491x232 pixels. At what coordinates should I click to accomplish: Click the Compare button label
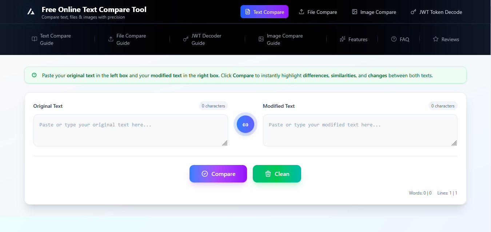click(x=223, y=174)
